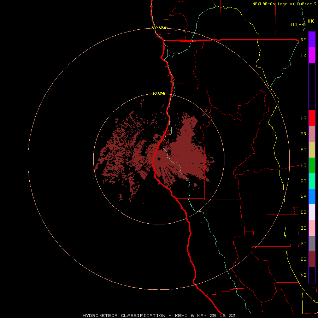The image size is (318, 318).
Task: Select the pink GR legend color
Action: (x=312, y=134)
